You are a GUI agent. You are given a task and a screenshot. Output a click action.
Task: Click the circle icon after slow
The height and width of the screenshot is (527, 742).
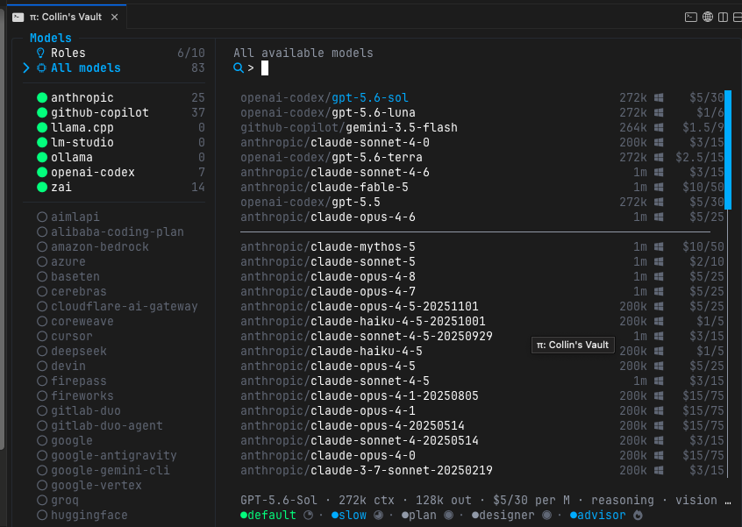coord(379,516)
